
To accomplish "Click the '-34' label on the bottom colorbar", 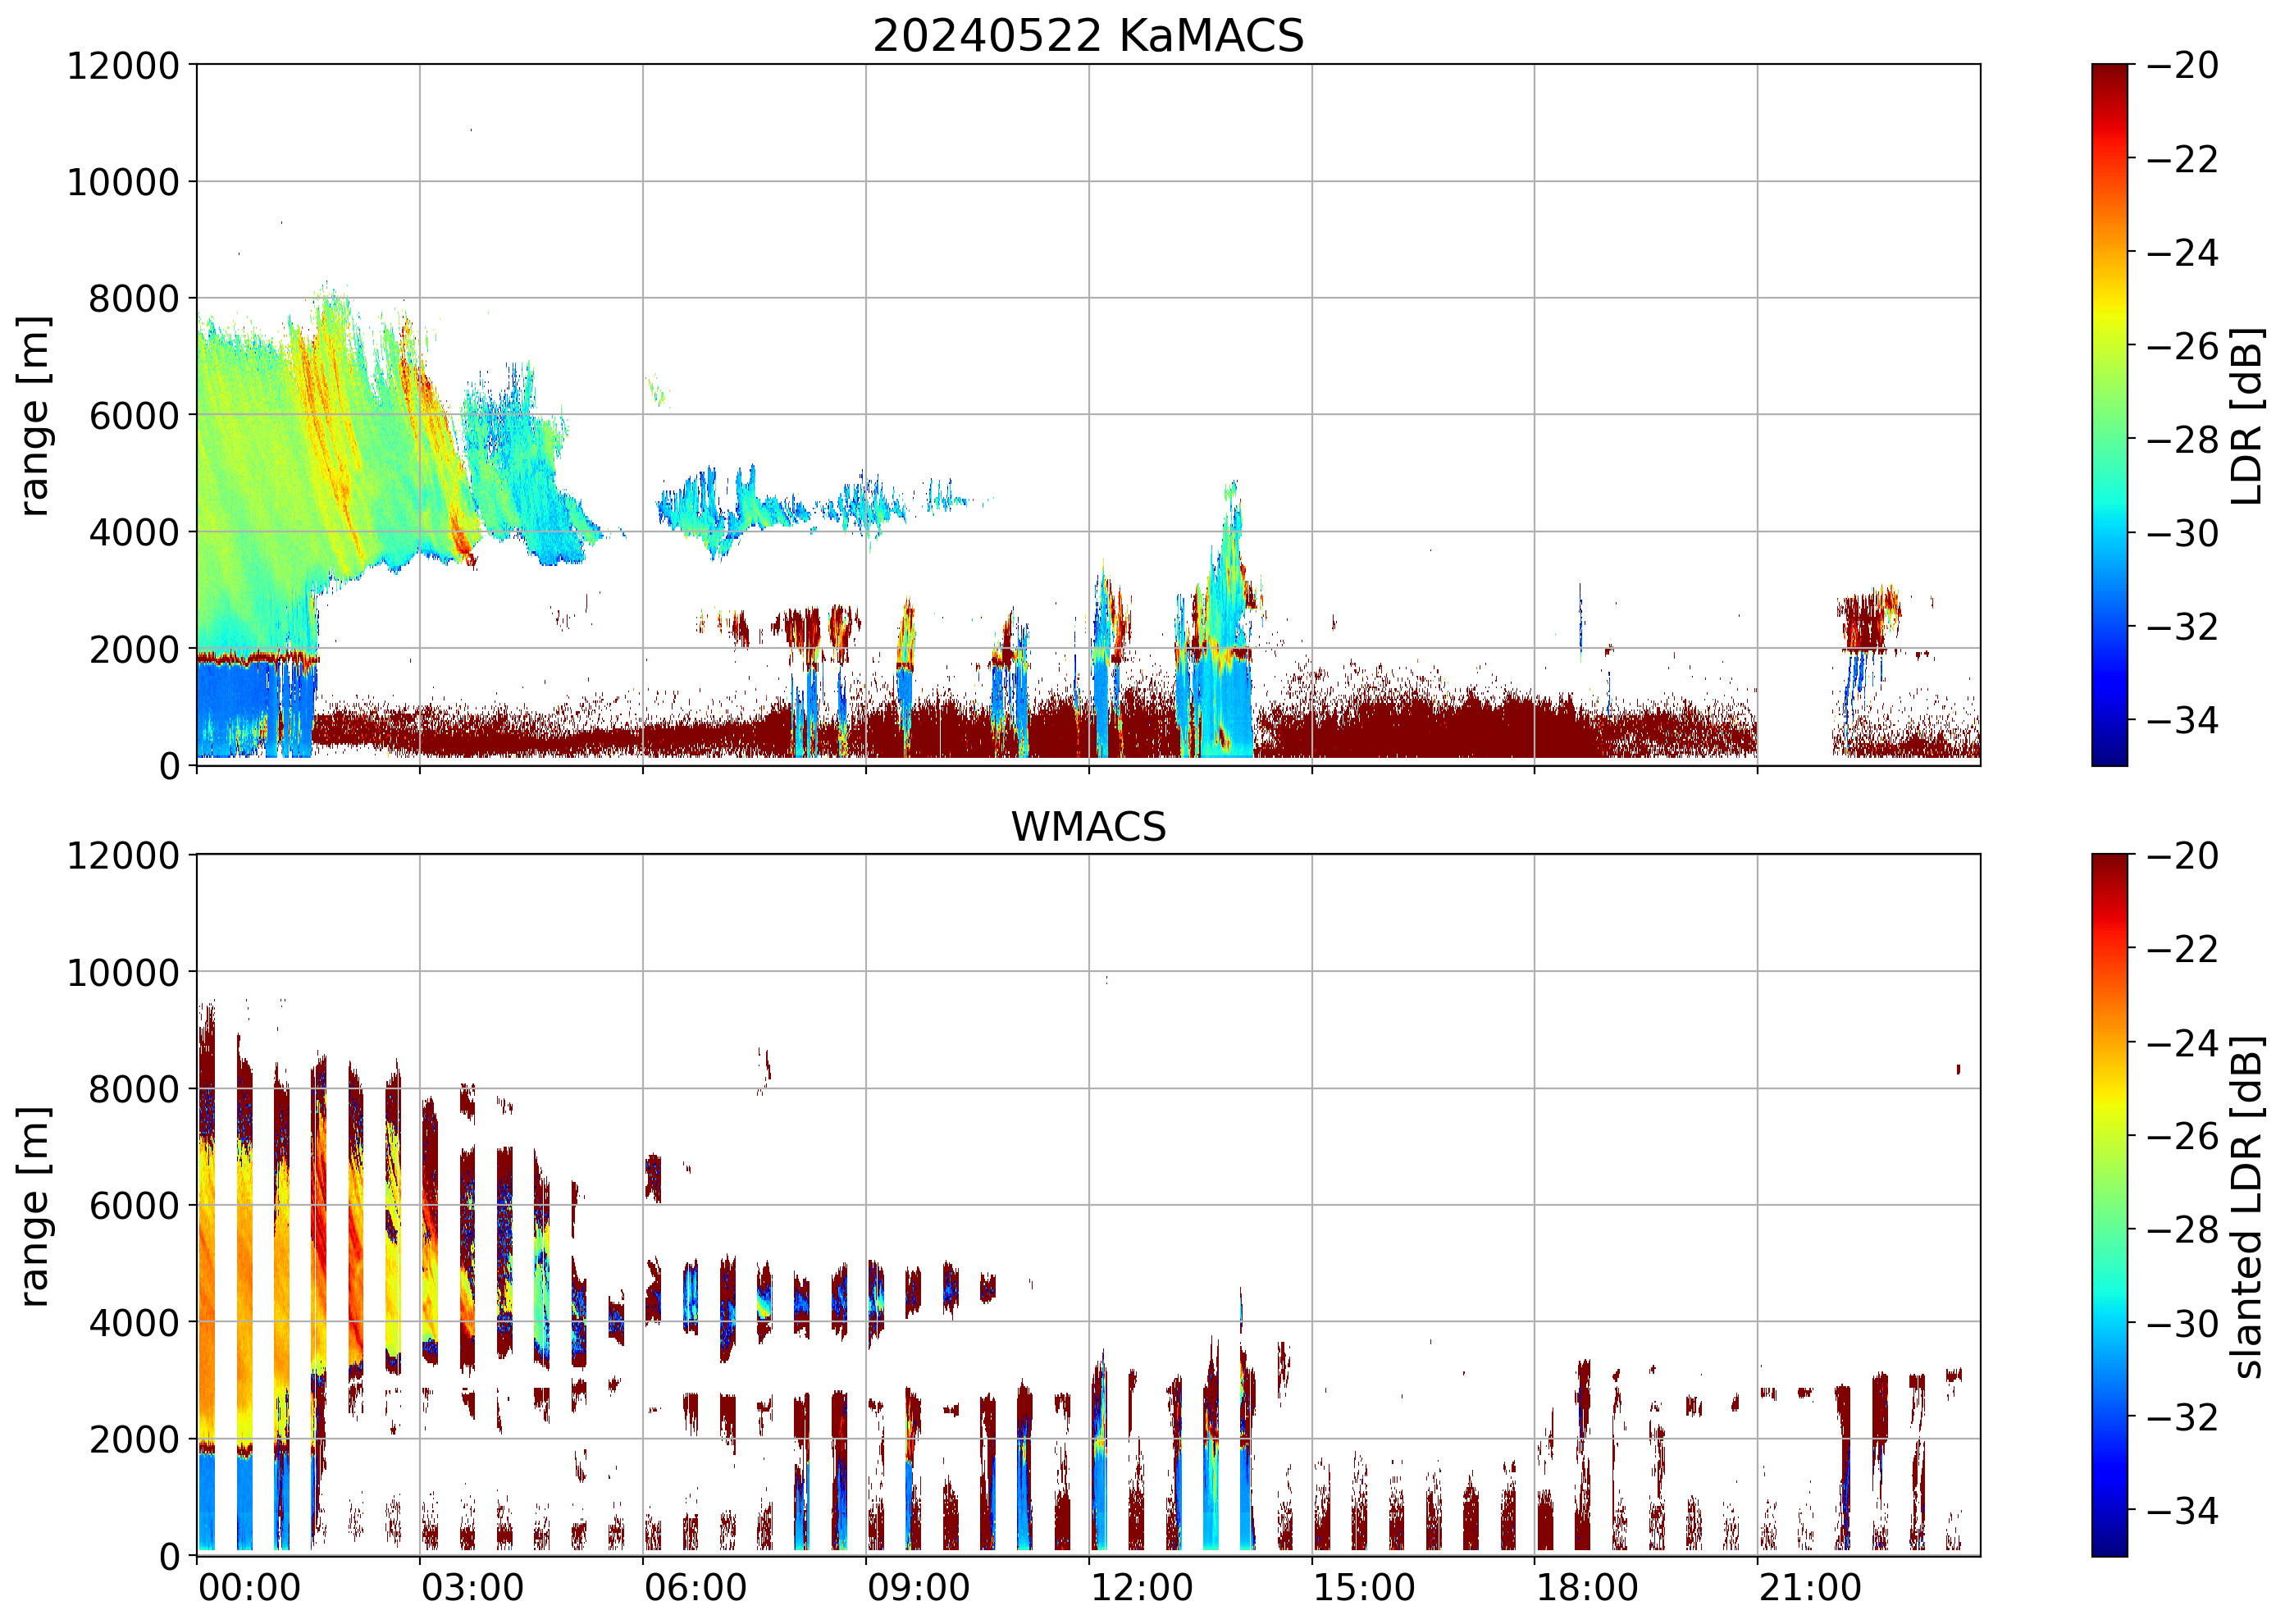I will point(2182,1510).
